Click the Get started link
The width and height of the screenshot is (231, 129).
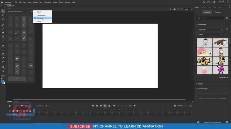point(222,99)
